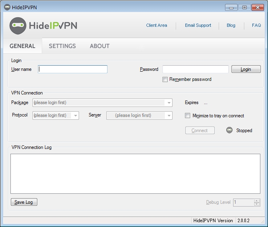The height and width of the screenshot is (227, 268).
Task: Enable Minimize to tray on connect
Action: [187, 115]
